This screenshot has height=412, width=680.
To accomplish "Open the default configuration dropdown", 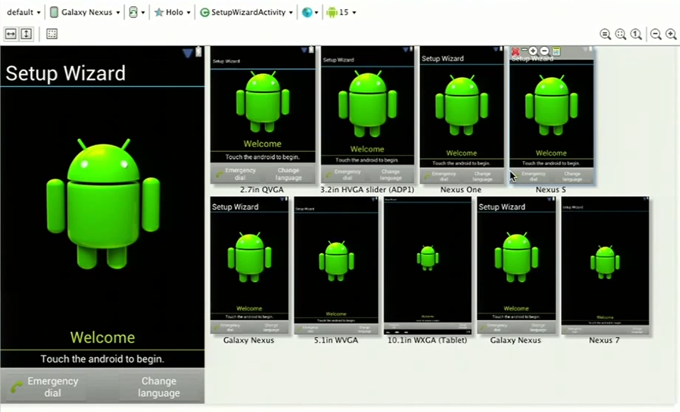I will [22, 12].
